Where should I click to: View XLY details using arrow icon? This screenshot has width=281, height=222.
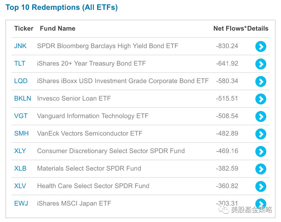click(x=261, y=151)
